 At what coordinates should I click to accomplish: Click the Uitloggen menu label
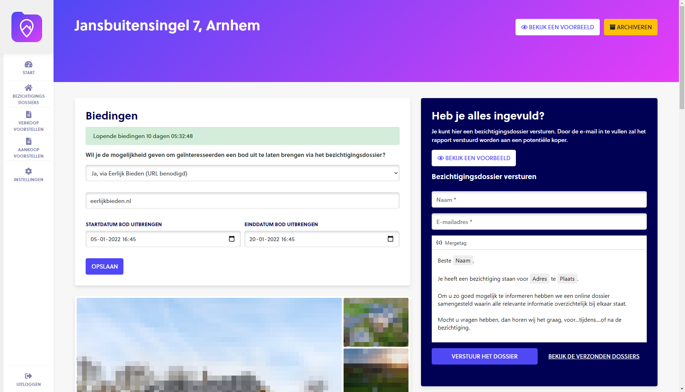tap(29, 384)
